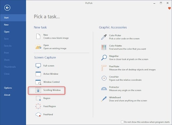Choose the Fixed Region label
This screenshot has width=172, height=125.
click(50, 107)
